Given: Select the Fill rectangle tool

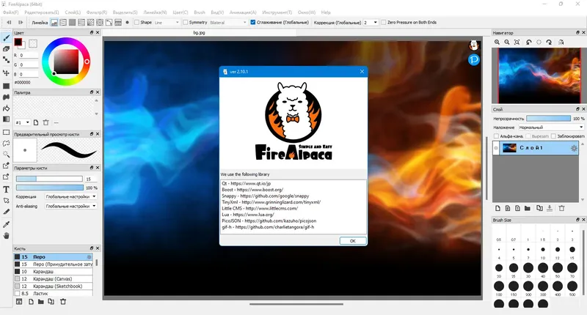Looking at the screenshot, I should pos(6,86).
